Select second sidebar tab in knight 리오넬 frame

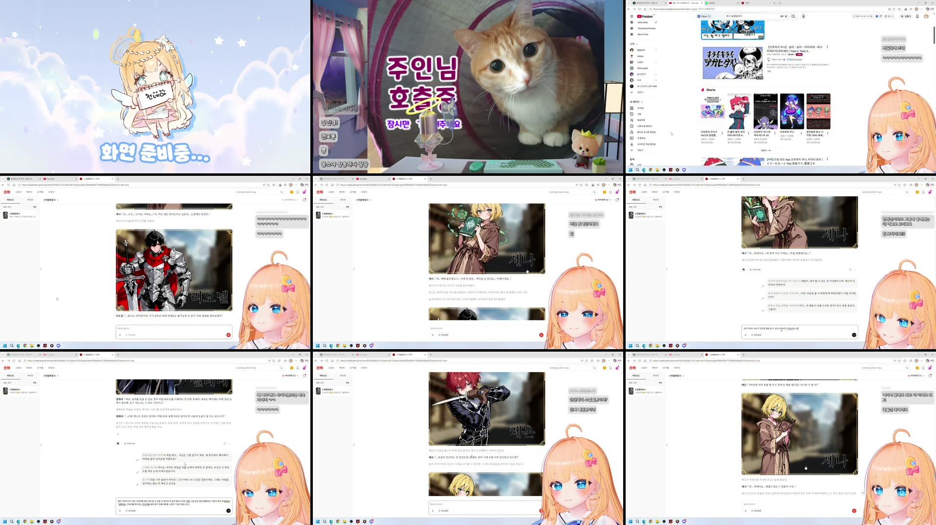[x=30, y=200]
